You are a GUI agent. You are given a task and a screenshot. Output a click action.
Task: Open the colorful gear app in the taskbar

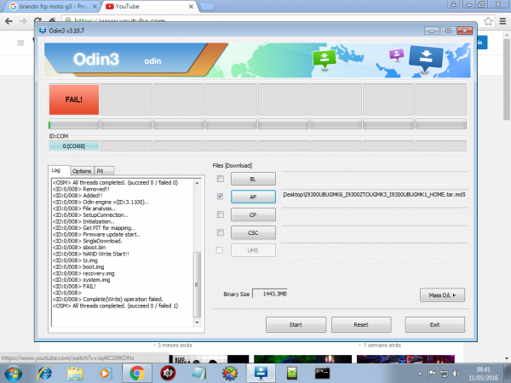pyautogui.click(x=230, y=374)
